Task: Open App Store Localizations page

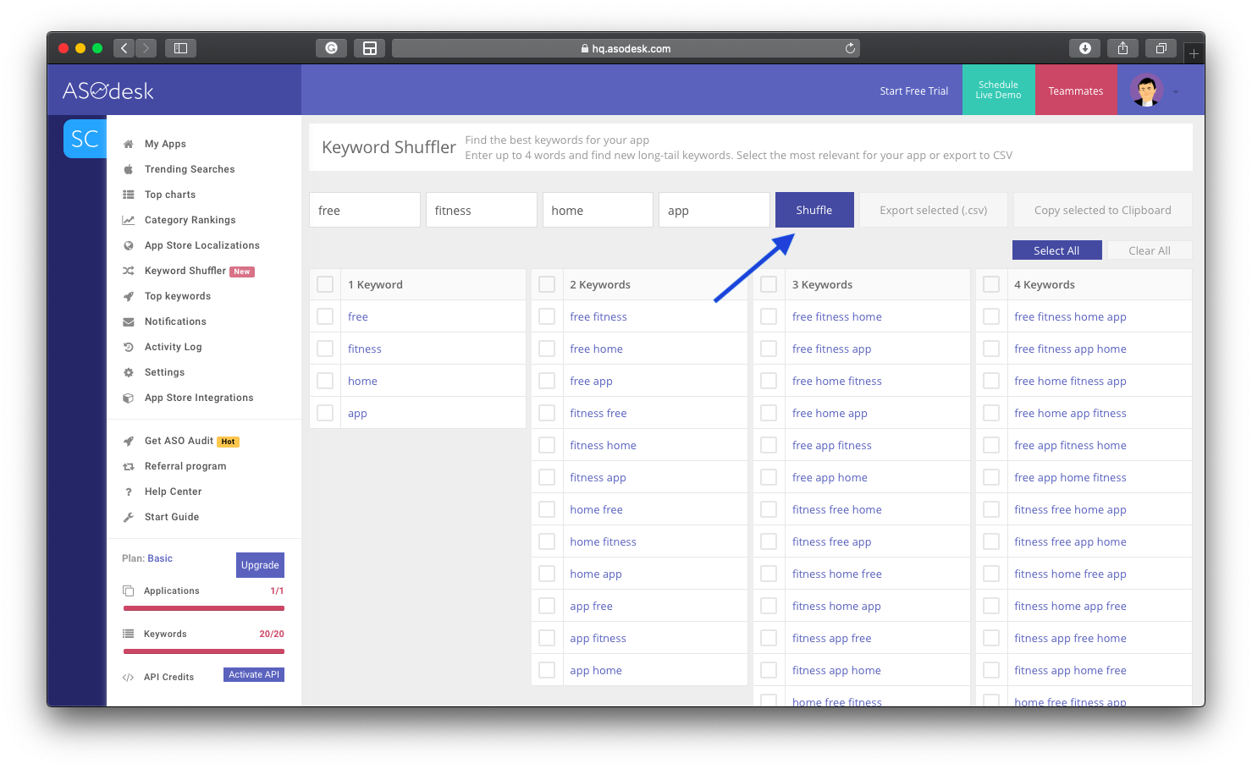Action: coord(202,245)
